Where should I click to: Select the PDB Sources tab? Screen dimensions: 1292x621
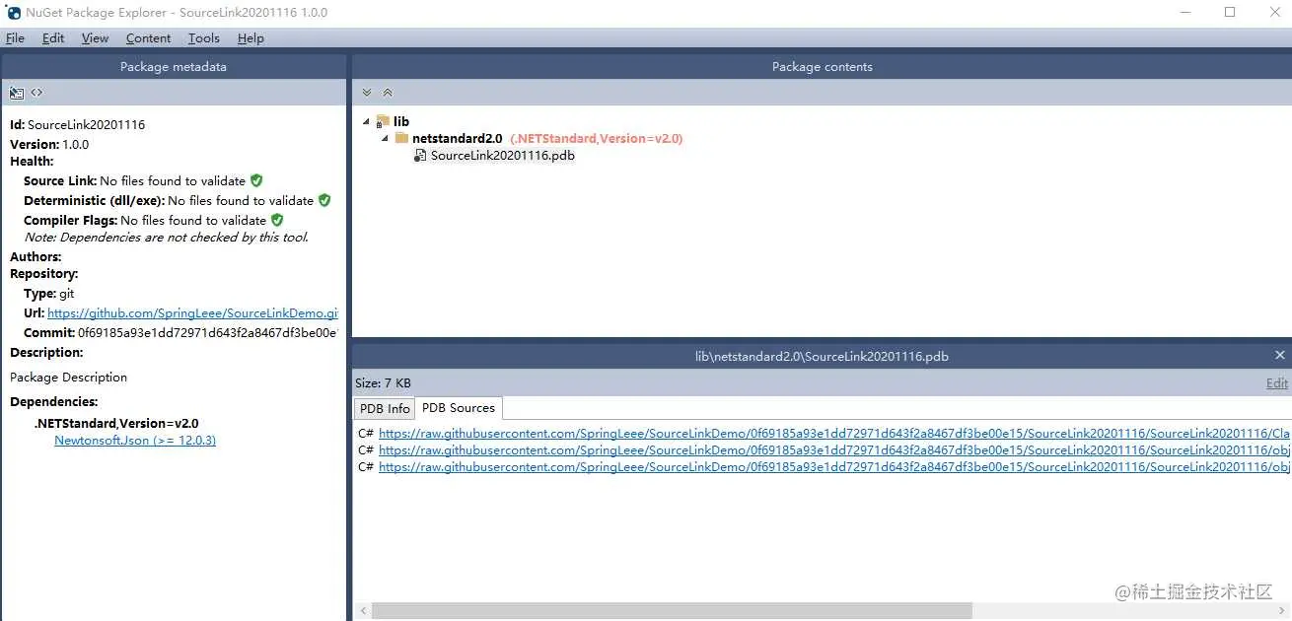459,408
